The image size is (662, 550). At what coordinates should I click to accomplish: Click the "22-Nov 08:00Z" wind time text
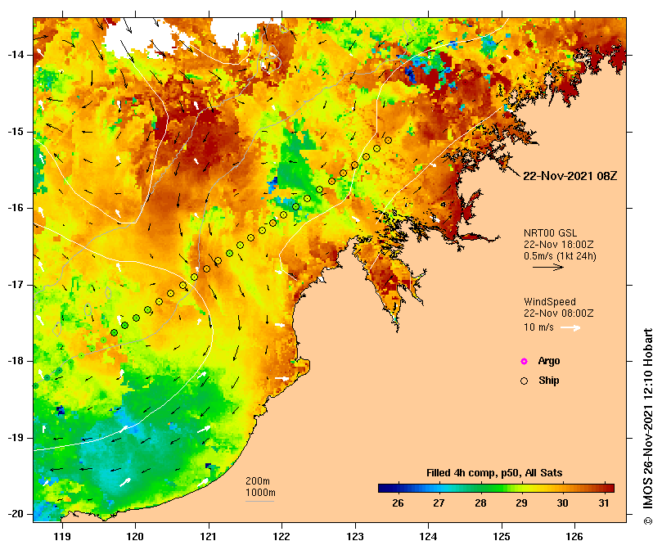pyautogui.click(x=559, y=313)
